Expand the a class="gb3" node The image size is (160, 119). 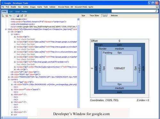pos(15,67)
